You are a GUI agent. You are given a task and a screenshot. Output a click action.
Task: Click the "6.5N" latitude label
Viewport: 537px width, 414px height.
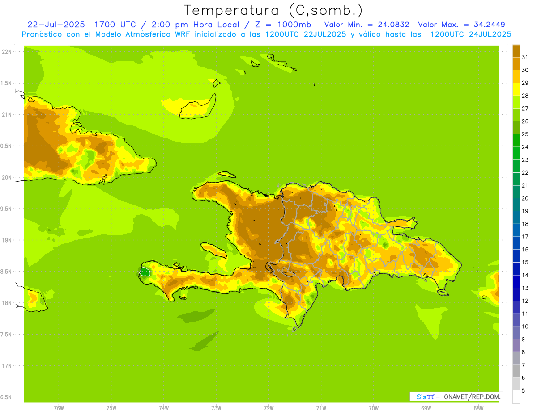click(x=6, y=397)
